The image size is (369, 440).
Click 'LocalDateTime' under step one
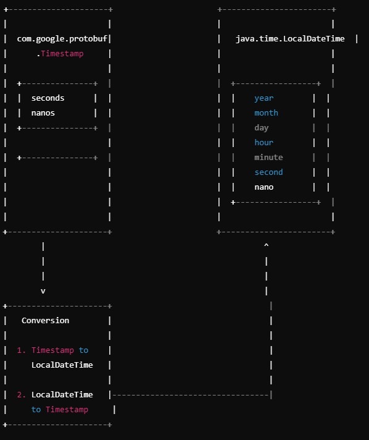pyautogui.click(x=62, y=365)
